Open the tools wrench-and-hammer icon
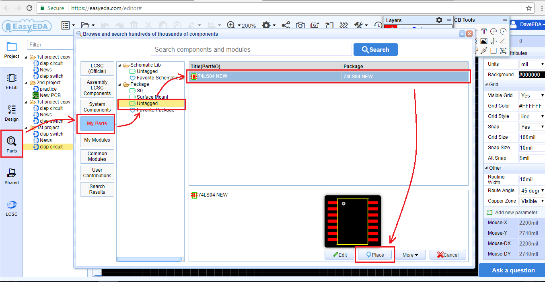 (358, 25)
